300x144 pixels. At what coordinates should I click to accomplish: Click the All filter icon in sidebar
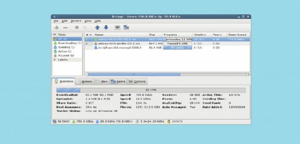[55, 39]
